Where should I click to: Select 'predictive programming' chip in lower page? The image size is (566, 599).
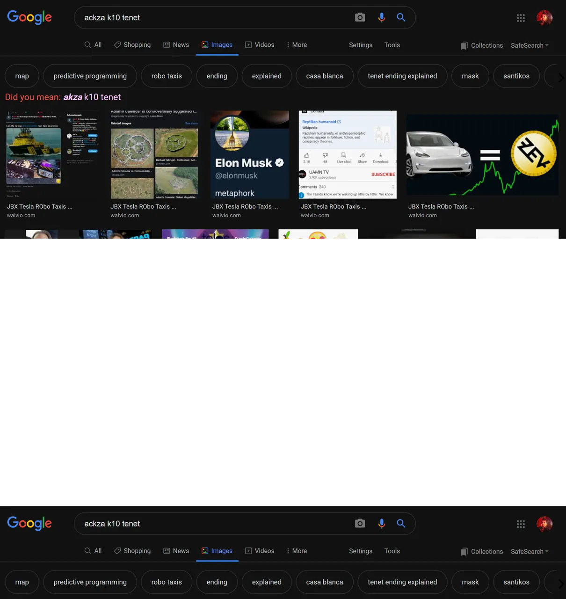point(90,582)
